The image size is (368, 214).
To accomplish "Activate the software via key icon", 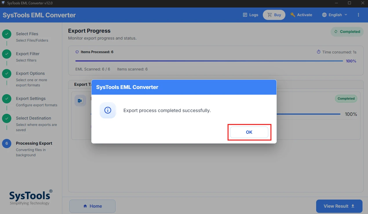I will click(301, 15).
